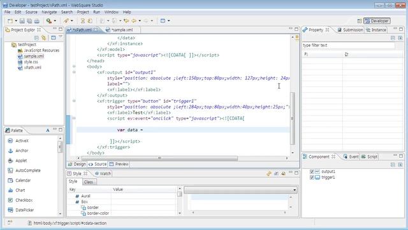Click the Back navigation arrow icon
Viewport: 408px width, 230px height.
(134, 21)
